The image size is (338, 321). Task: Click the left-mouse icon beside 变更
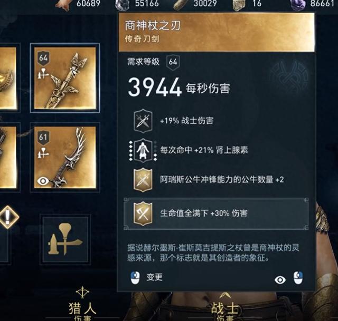135,278
